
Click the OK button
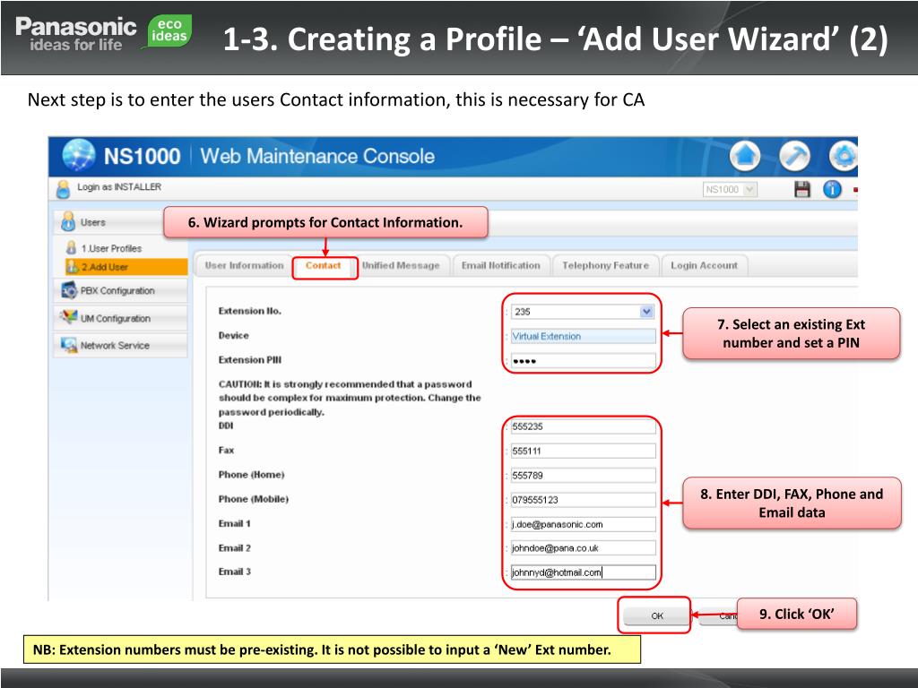coord(657,615)
